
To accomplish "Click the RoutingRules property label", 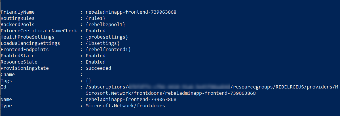I will (x=18, y=18).
